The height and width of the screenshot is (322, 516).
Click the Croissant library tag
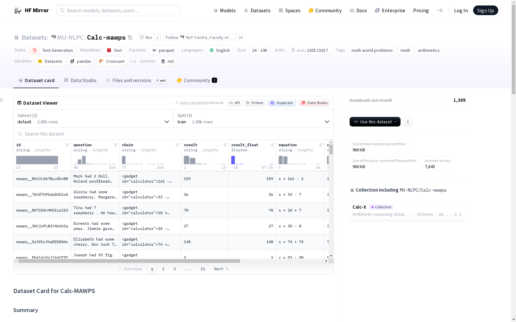tap(112, 61)
